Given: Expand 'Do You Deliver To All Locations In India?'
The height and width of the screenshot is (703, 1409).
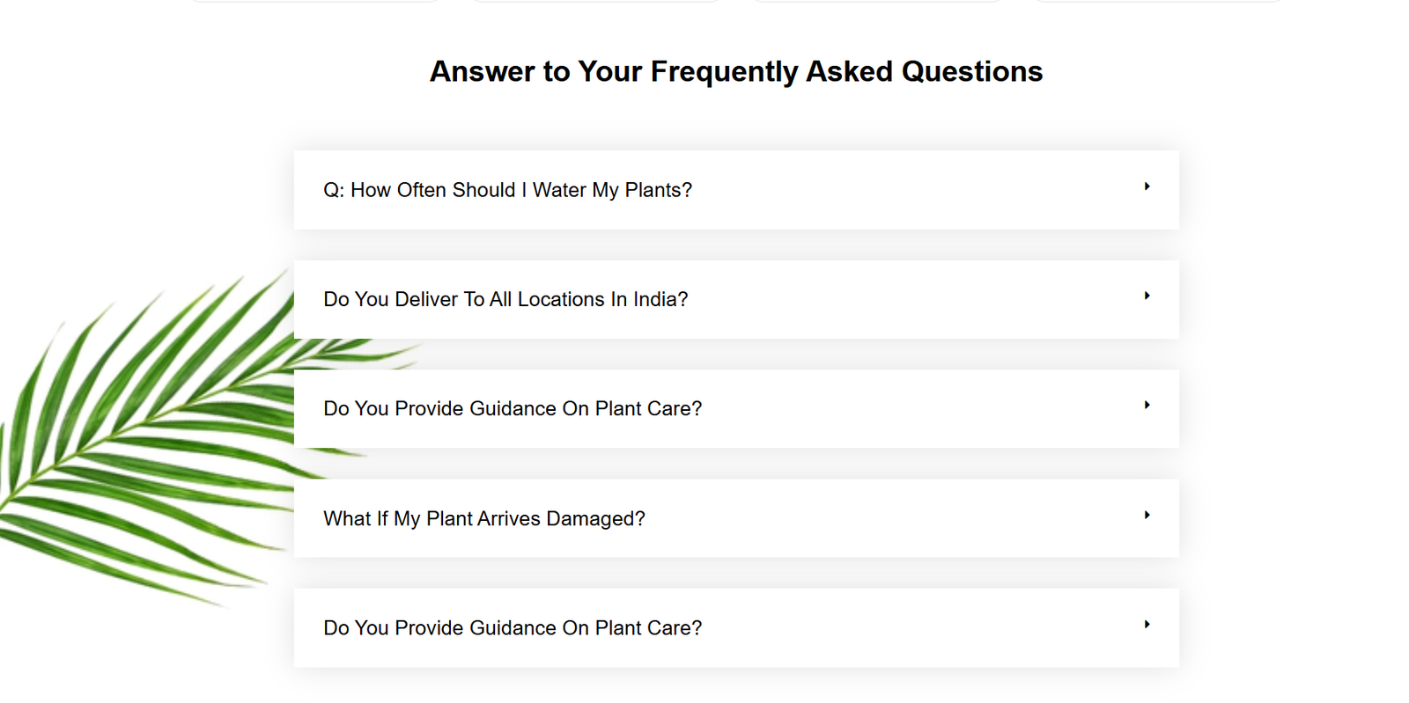Looking at the screenshot, I should 505,299.
